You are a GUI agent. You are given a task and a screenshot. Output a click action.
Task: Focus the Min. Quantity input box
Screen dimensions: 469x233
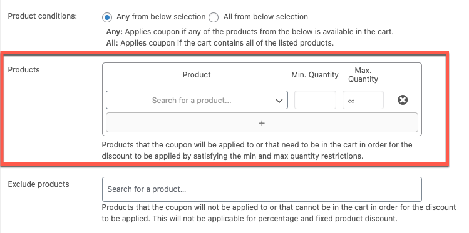[x=315, y=100]
